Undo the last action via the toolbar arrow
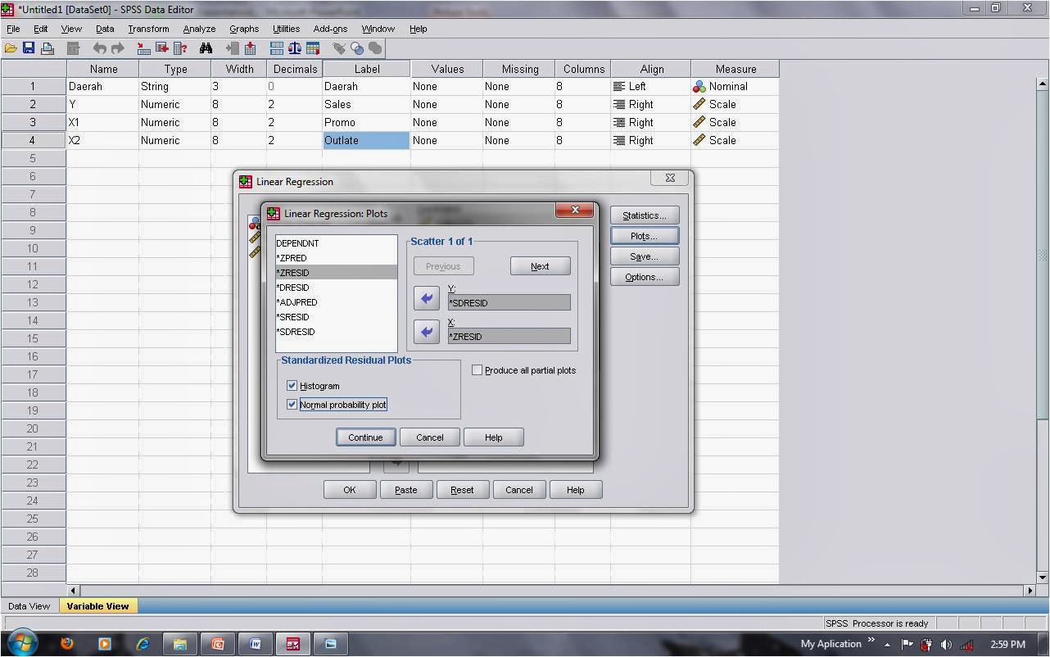 pyautogui.click(x=100, y=48)
